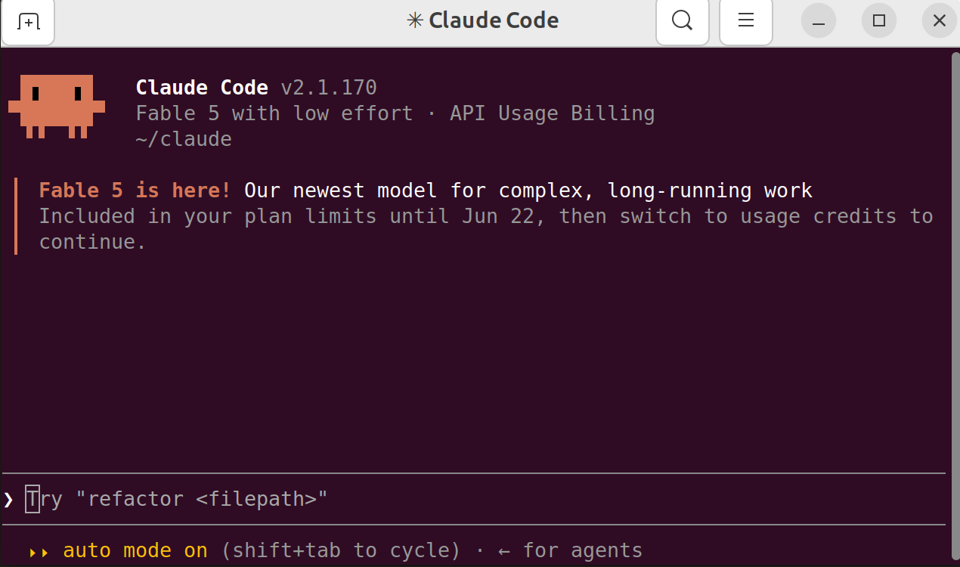Click the "Fable 5 is here!" announcement
960x567 pixels.
pyautogui.click(x=135, y=191)
